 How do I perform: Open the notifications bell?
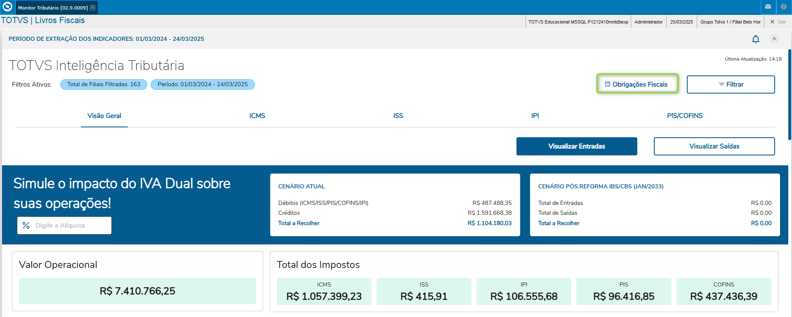click(x=756, y=39)
